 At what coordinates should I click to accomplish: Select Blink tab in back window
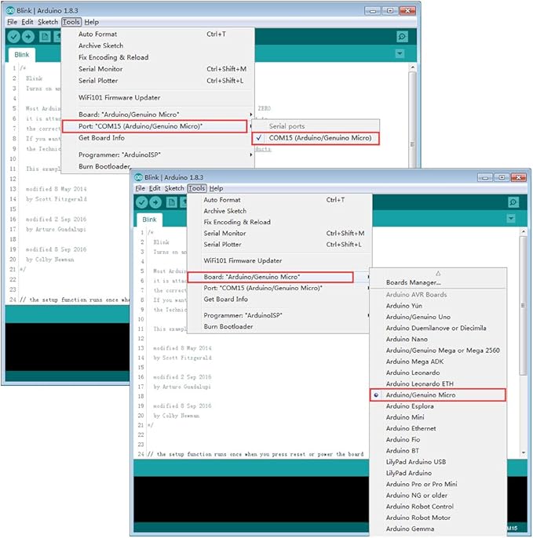pyautogui.click(x=22, y=55)
